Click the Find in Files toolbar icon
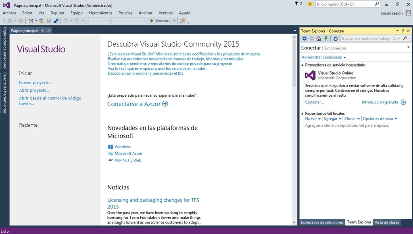The image size is (413, 234). (x=182, y=21)
